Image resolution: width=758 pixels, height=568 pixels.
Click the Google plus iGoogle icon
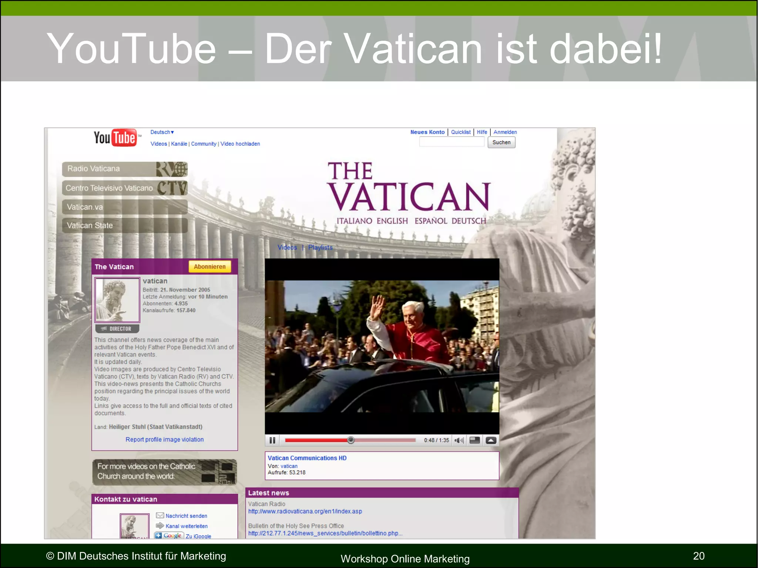169,535
